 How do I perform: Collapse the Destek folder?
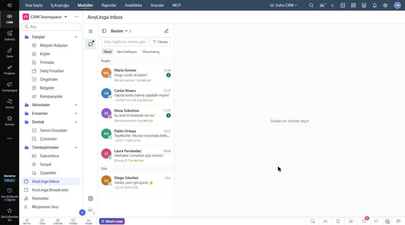76,122
